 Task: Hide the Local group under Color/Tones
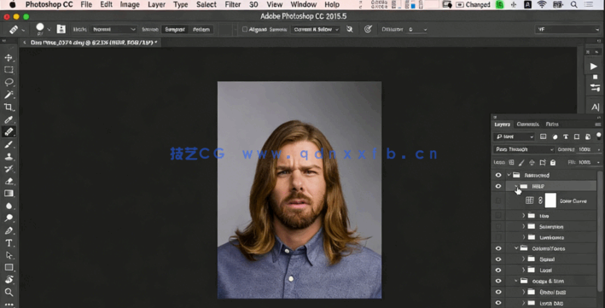point(498,270)
